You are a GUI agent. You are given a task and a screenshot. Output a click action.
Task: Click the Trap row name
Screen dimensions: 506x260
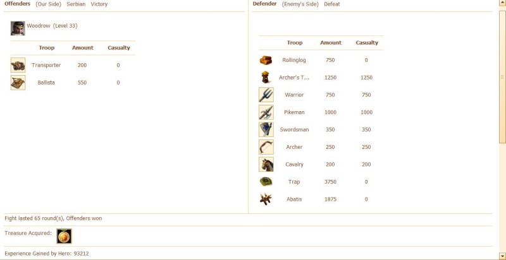click(294, 182)
